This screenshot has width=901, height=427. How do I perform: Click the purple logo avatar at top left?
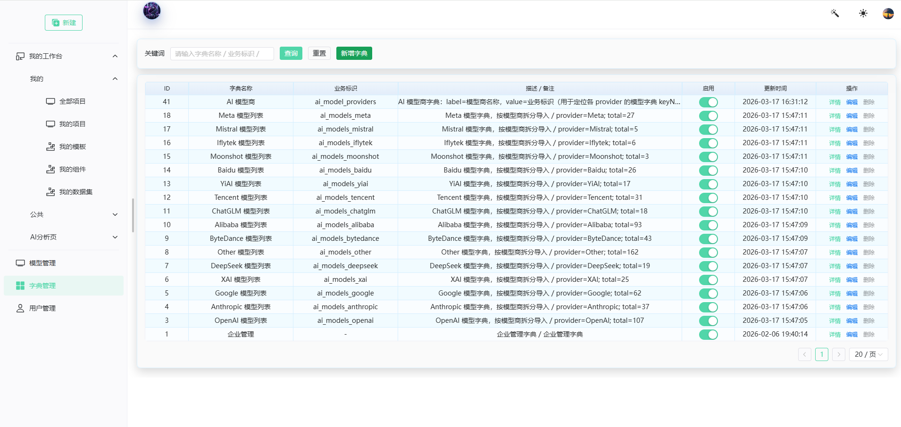pyautogui.click(x=152, y=10)
